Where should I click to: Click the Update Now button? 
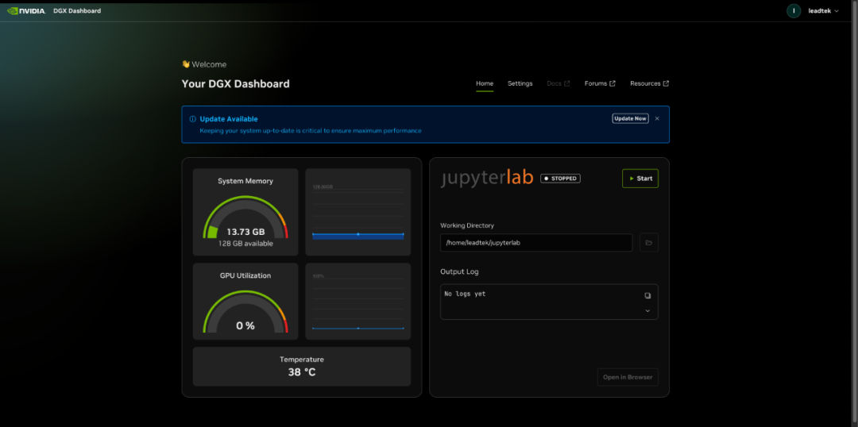[x=630, y=118]
